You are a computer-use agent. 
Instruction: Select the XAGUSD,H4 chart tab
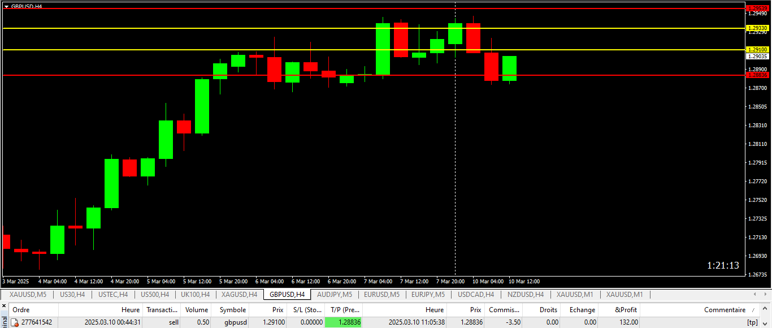tap(239, 295)
